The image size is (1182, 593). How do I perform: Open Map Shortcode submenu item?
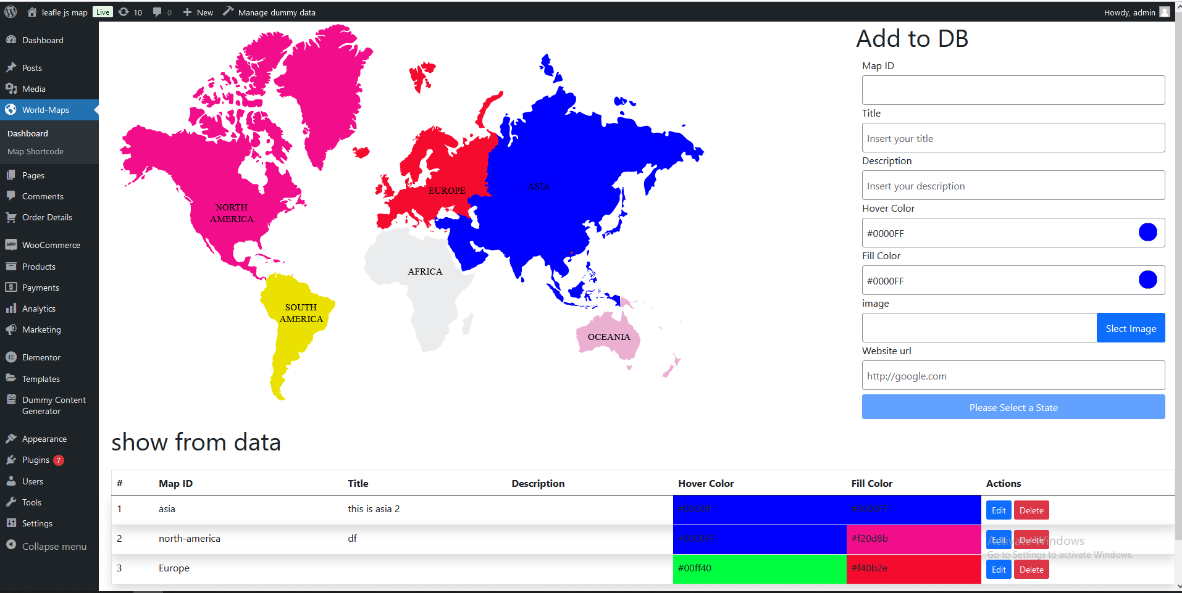click(x=35, y=151)
